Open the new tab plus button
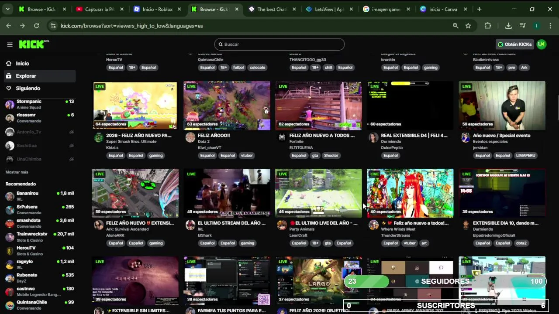 pyautogui.click(x=479, y=9)
